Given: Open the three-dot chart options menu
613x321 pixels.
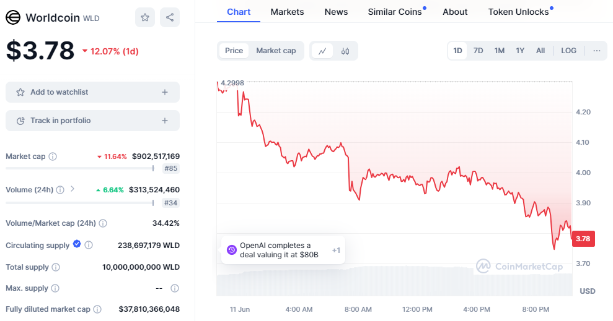Looking at the screenshot, I should pos(596,51).
